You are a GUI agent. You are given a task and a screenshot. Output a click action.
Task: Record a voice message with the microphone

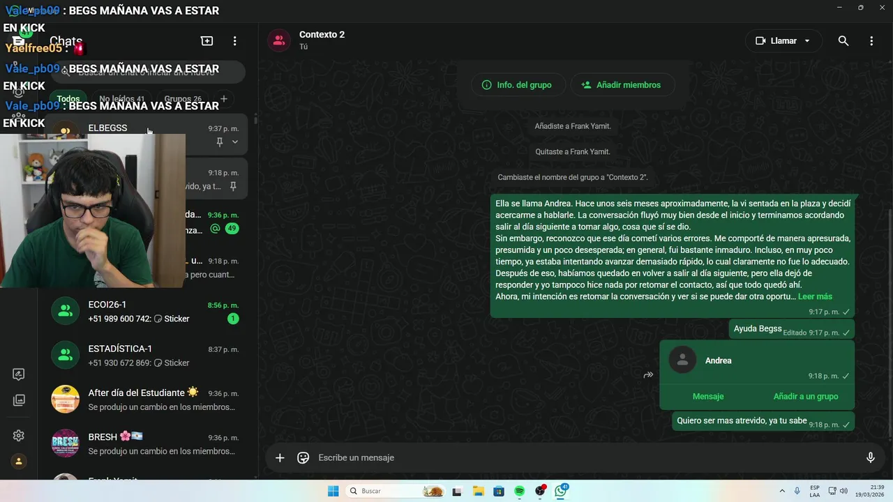(870, 457)
